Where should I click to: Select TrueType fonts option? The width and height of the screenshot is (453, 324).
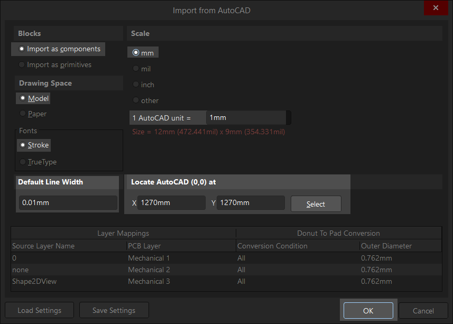[38, 162]
